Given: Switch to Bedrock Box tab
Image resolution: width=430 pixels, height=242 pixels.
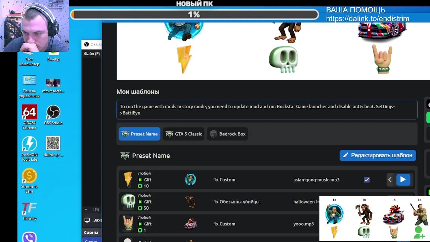Looking at the screenshot, I should [227, 134].
